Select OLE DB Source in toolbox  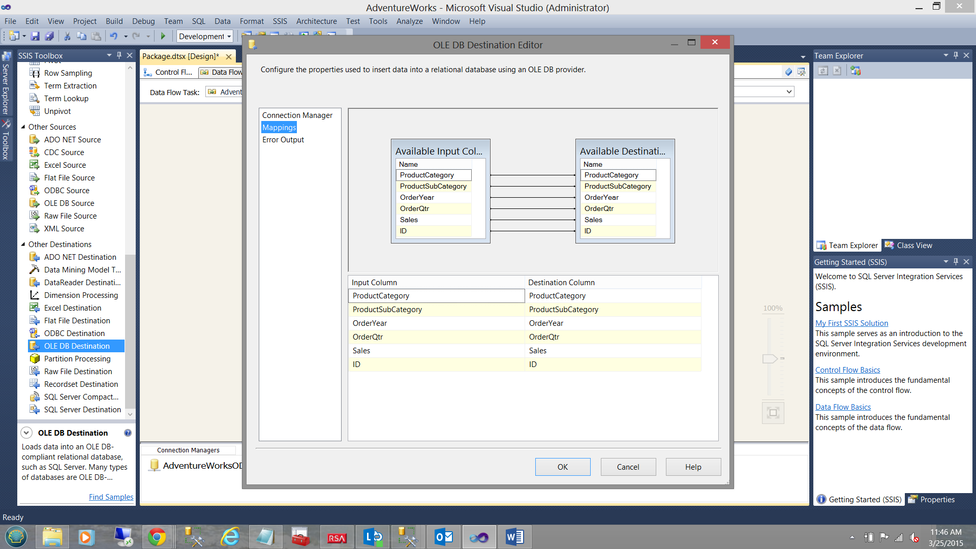click(69, 203)
